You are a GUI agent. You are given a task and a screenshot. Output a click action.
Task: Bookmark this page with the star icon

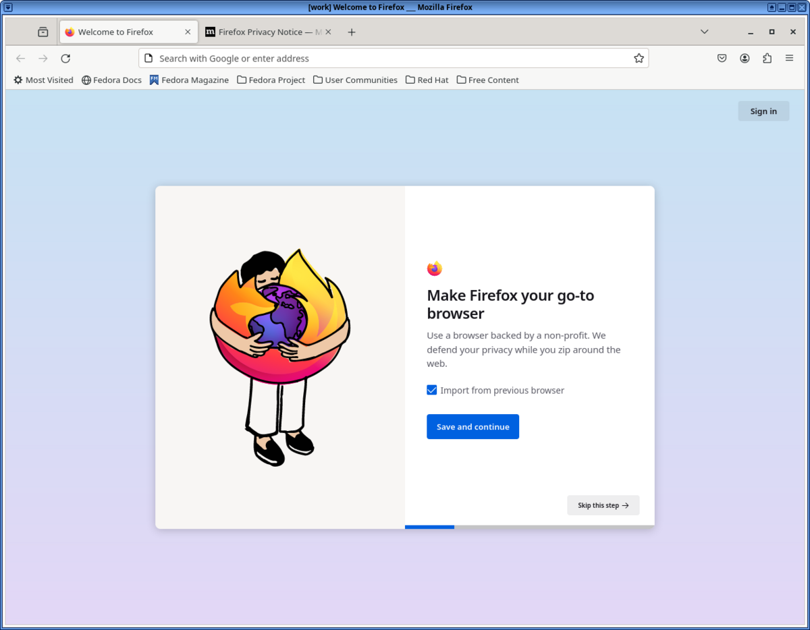pyautogui.click(x=639, y=58)
